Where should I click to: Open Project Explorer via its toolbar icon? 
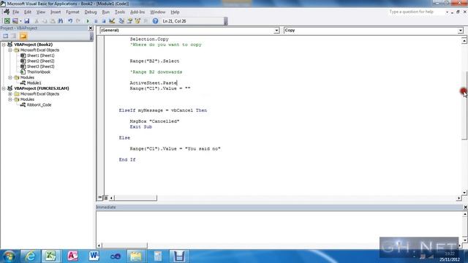pyautogui.click(x=121, y=21)
